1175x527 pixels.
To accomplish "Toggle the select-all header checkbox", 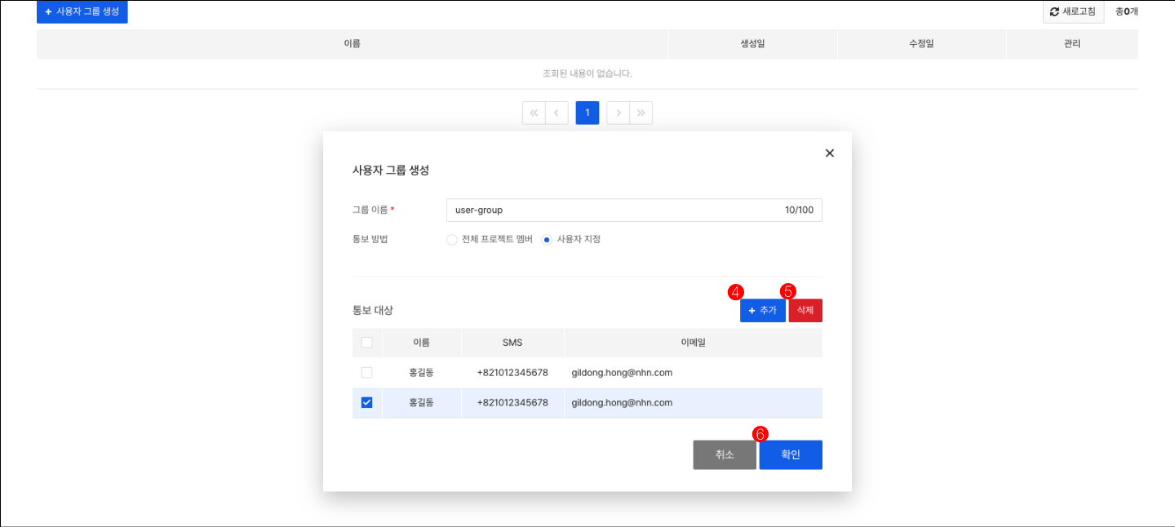I will [366, 343].
